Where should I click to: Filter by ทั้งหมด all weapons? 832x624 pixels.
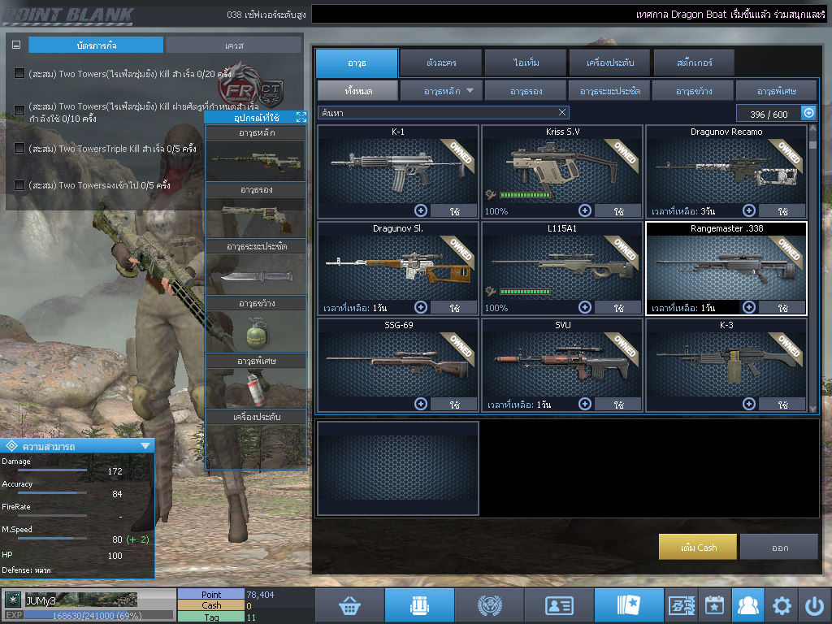tap(358, 91)
